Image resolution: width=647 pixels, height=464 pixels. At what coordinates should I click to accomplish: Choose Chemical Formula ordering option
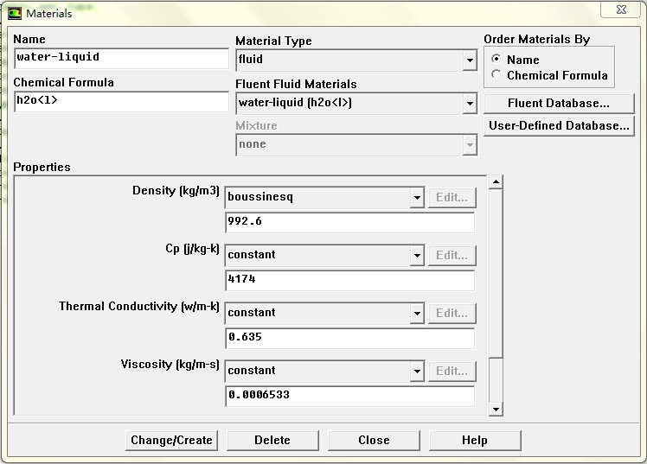496,75
